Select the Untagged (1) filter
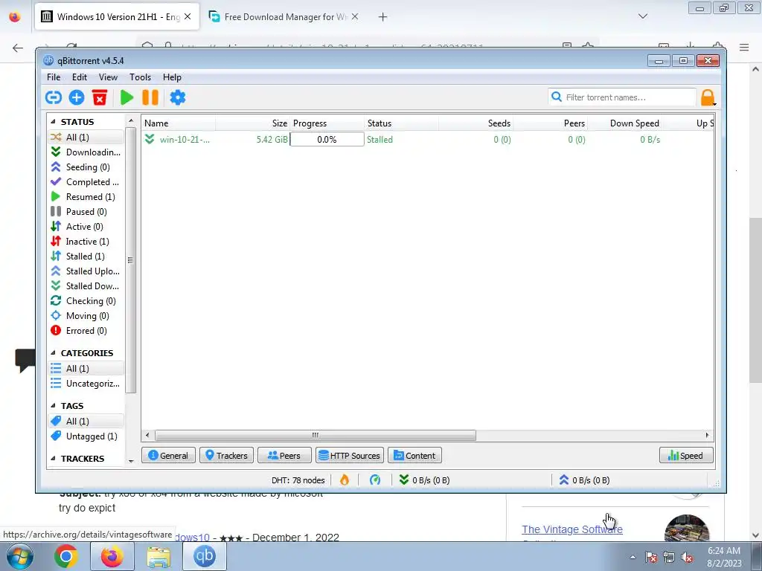 pos(86,436)
